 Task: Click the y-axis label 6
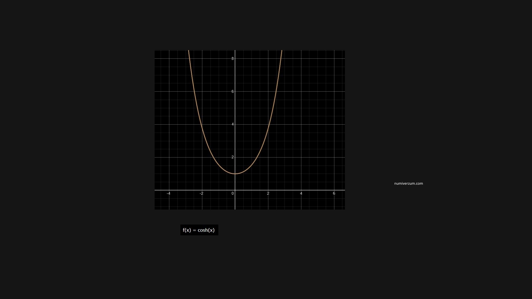pyautogui.click(x=232, y=91)
